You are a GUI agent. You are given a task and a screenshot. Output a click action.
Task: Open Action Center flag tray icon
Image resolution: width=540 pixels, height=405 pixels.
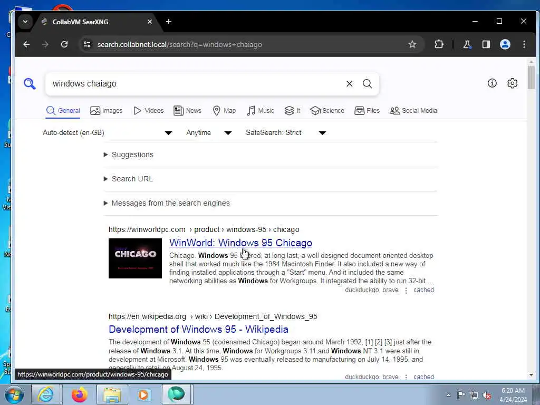tap(461, 394)
